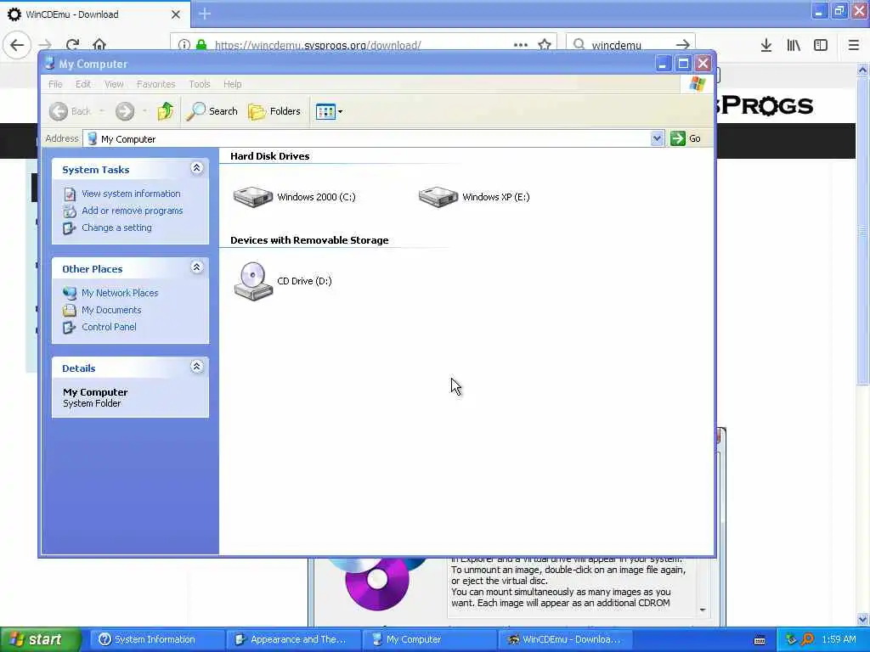
Task: Open My Network Places link
Action: (x=120, y=293)
